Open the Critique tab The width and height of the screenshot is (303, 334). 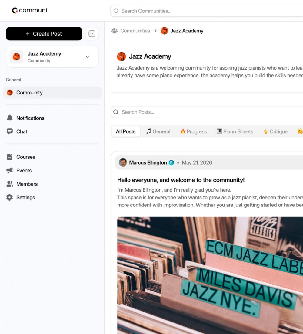[275, 131]
